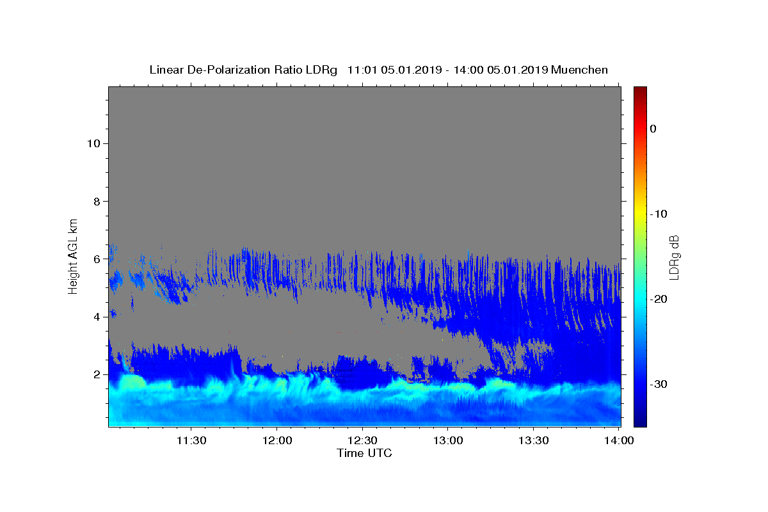Click the colorbar label '0'
768x512 pixels.
[653, 129]
